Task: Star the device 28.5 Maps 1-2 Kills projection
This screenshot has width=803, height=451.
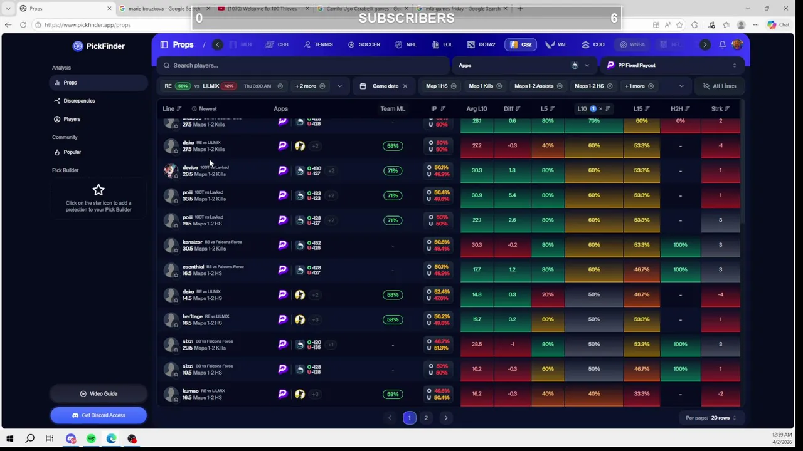Action: (x=176, y=176)
